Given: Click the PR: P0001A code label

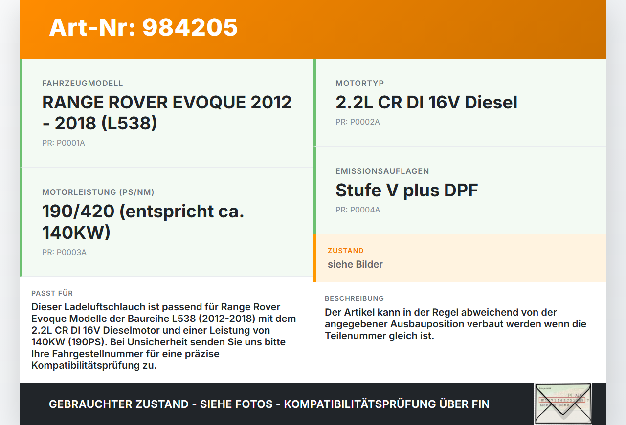Looking at the screenshot, I should pyautogui.click(x=63, y=143).
